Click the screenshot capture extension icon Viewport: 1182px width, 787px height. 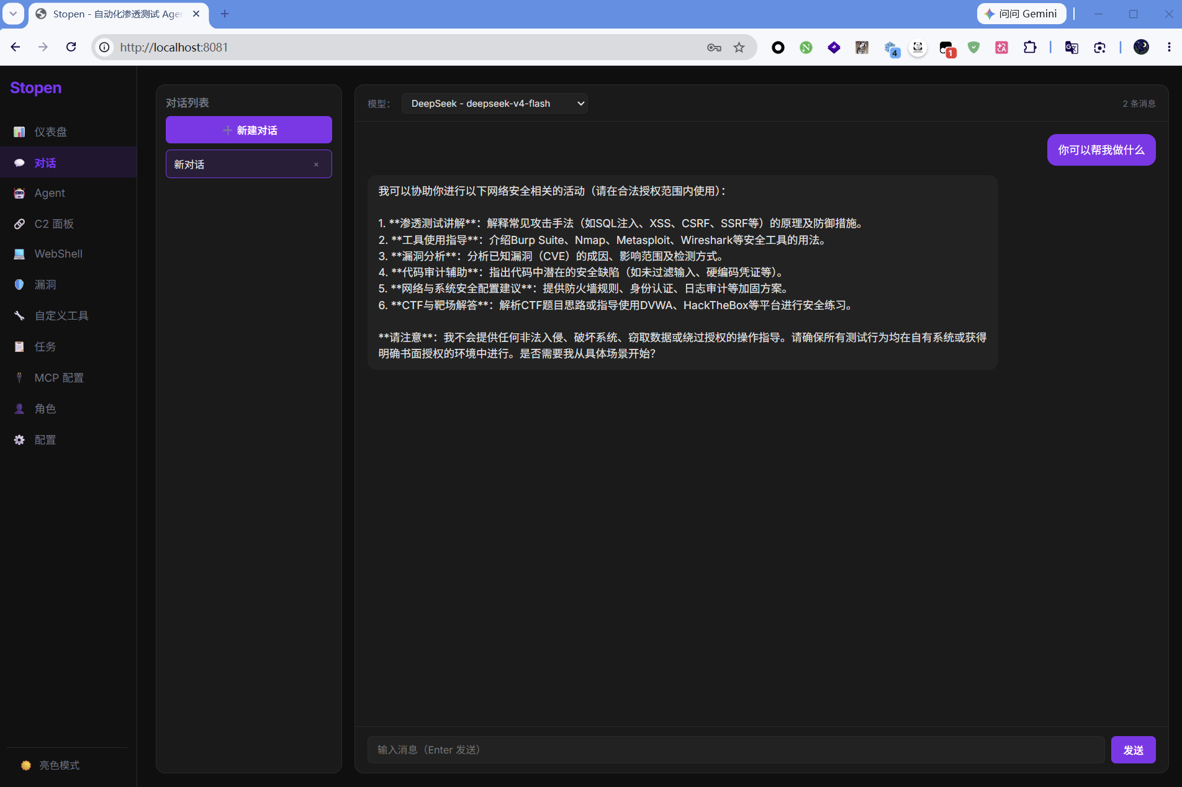(1099, 47)
